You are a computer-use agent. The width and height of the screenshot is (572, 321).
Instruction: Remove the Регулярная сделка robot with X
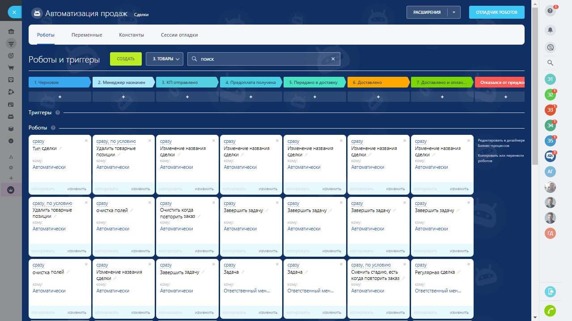[469, 264]
